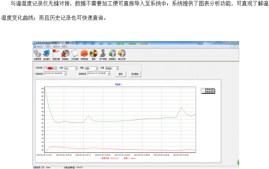This screenshot has height=169, width=269.
Task: Click the green 湿度 humidity legend entry
Action: [208, 92]
